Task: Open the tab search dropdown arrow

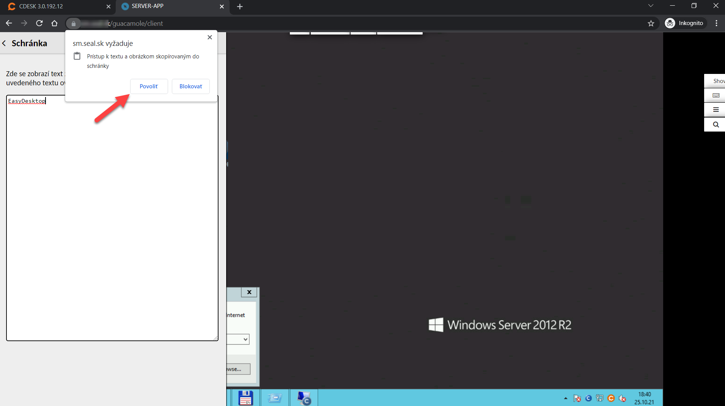Action: tap(651, 6)
